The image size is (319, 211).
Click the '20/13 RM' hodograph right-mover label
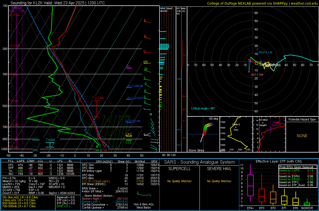click(x=257, y=75)
